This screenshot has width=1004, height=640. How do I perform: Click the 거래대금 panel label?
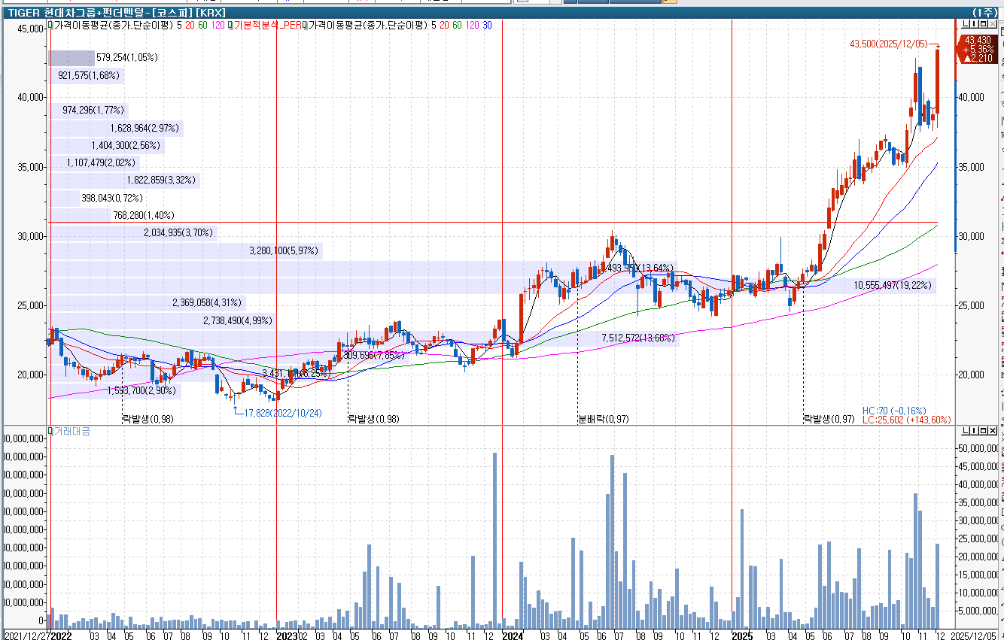[71, 431]
